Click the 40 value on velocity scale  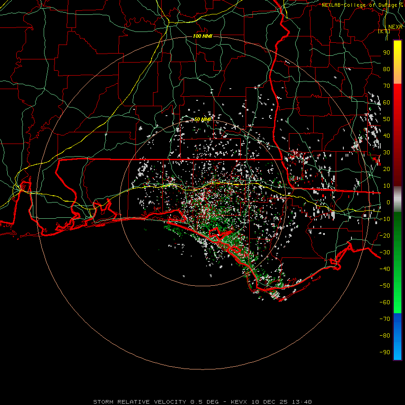tap(387, 136)
